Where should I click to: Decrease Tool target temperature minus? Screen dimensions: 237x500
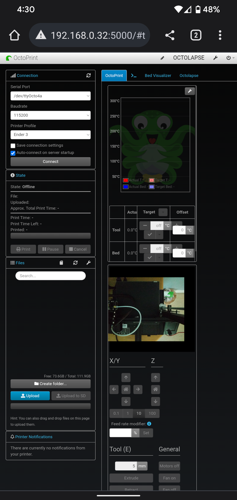click(x=145, y=225)
